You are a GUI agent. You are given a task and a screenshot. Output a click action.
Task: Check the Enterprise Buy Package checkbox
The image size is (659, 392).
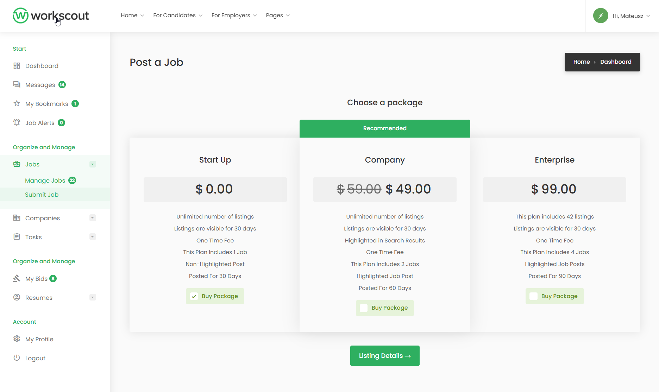(x=533, y=296)
